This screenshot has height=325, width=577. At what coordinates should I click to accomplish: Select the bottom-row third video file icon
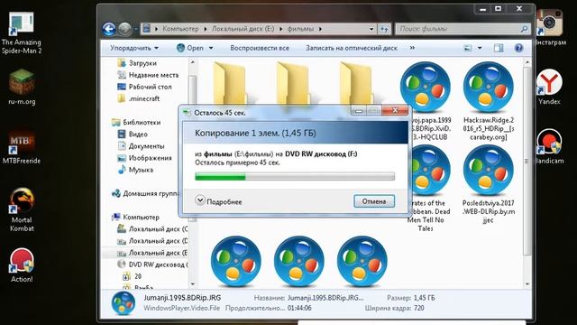pyautogui.click(x=362, y=261)
